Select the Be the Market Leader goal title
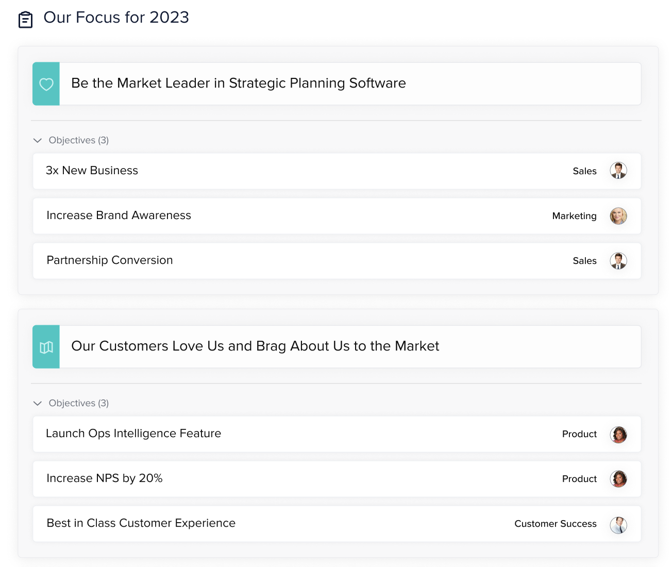Image resolution: width=672 pixels, height=567 pixels. [x=239, y=84]
